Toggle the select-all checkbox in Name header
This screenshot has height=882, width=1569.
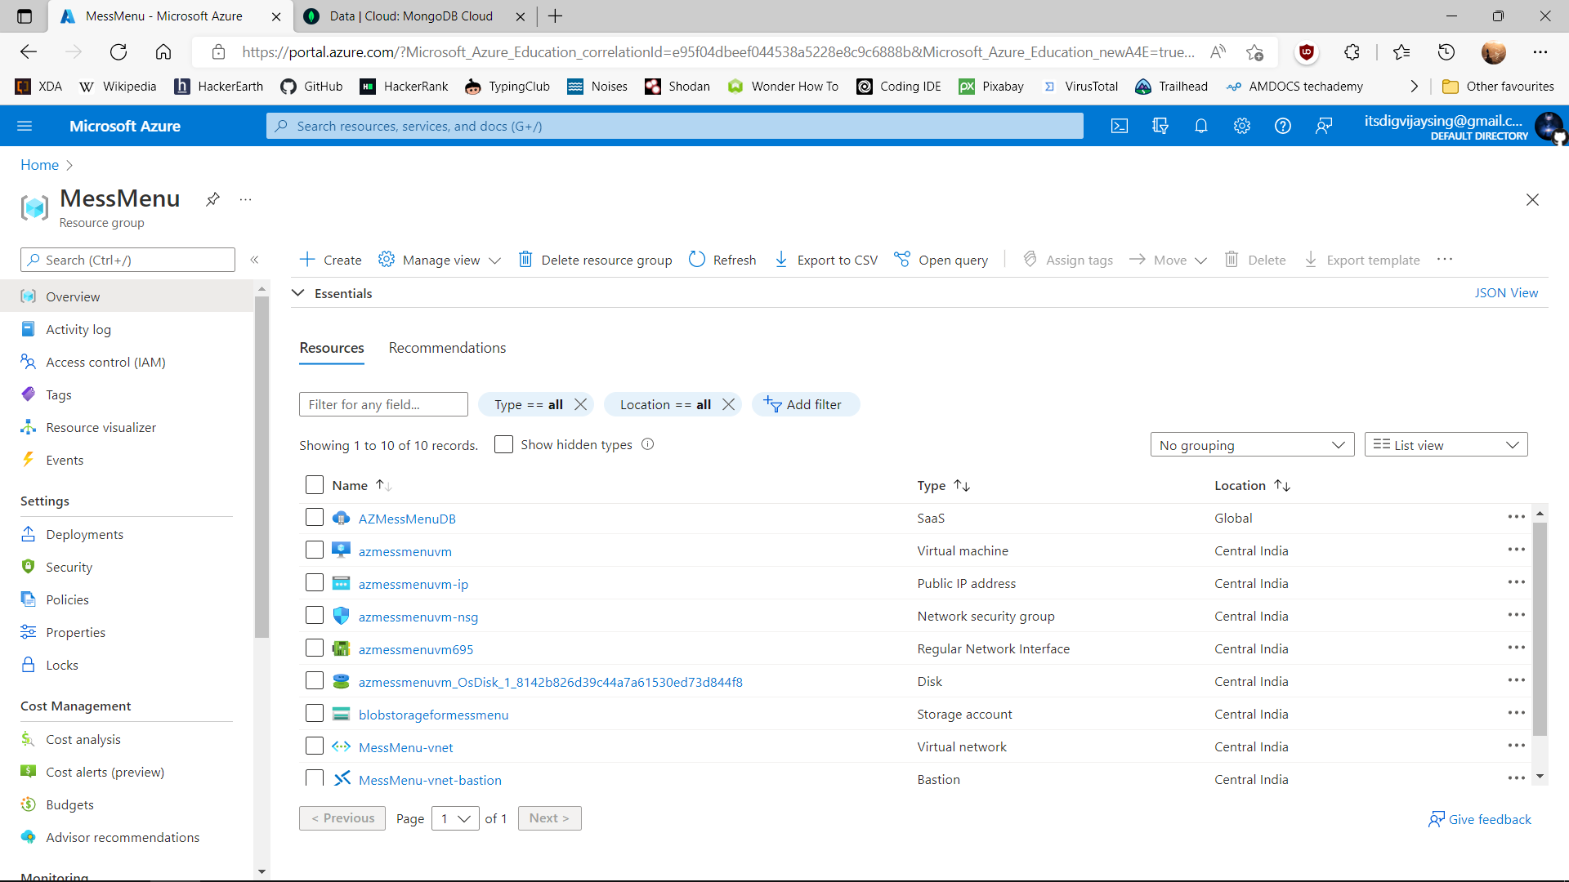[x=314, y=484]
